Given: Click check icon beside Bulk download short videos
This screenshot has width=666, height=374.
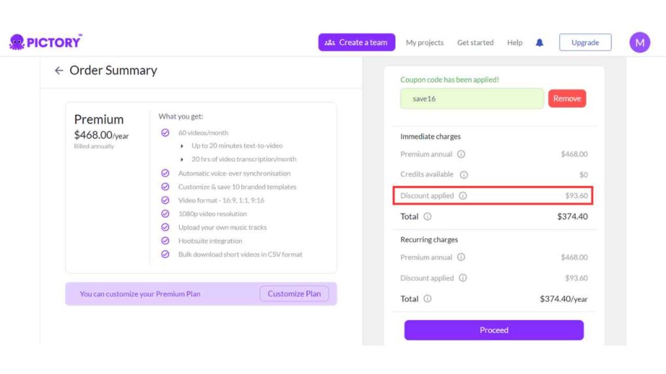Looking at the screenshot, I should (165, 255).
